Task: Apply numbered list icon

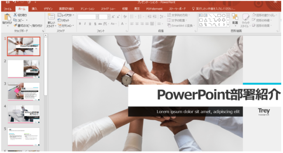Action: click(x=140, y=17)
